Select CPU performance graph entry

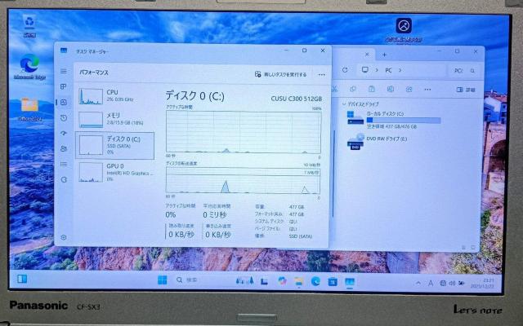point(115,96)
